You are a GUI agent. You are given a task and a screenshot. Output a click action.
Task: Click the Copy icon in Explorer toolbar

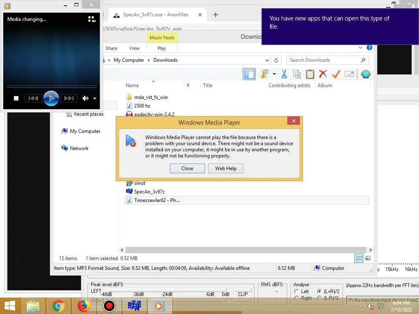pyautogui.click(x=297, y=74)
